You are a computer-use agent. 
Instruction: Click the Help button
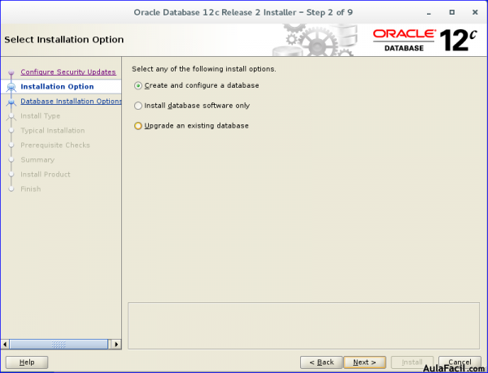click(x=27, y=362)
